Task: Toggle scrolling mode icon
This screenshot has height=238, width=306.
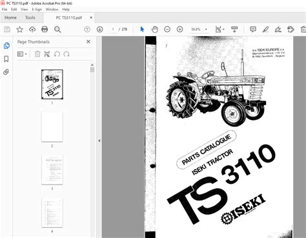Action: 234,29
